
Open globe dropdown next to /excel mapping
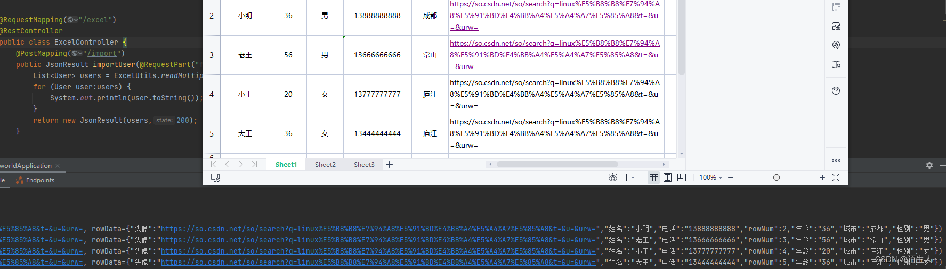[72, 20]
